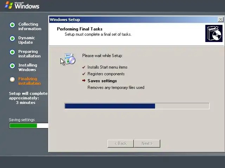Click the checkmark beside Installs Start menu items

click(84, 67)
